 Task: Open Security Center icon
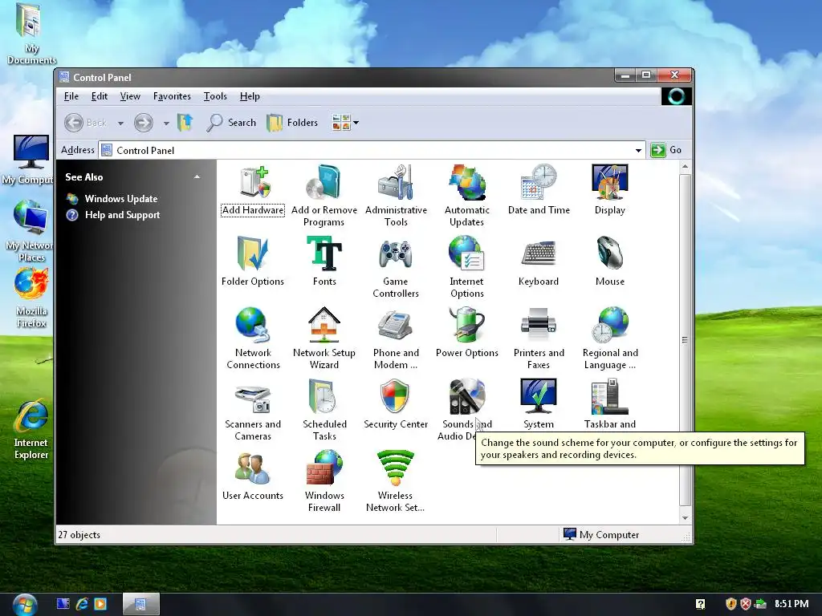[396, 404]
